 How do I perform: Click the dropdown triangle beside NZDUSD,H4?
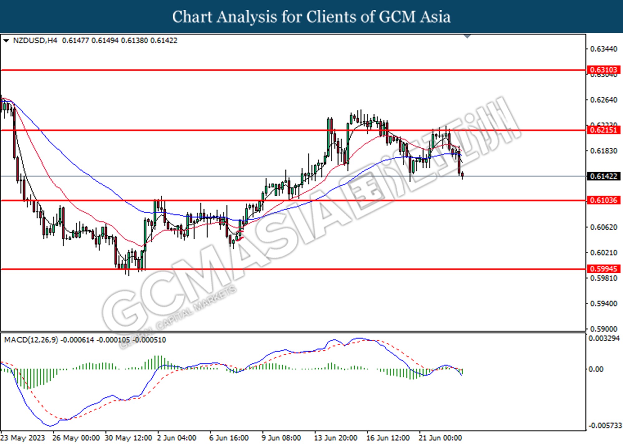tap(6, 41)
